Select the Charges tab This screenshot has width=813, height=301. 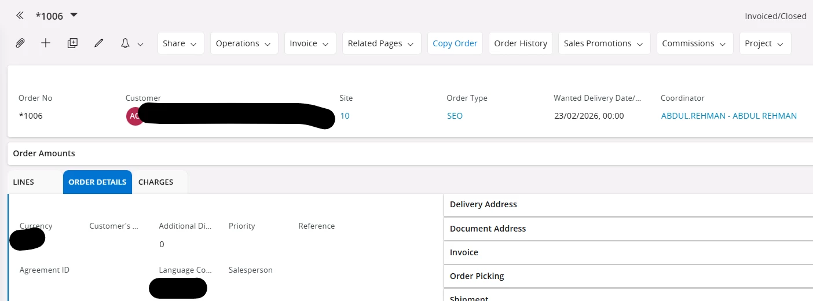[x=156, y=182]
